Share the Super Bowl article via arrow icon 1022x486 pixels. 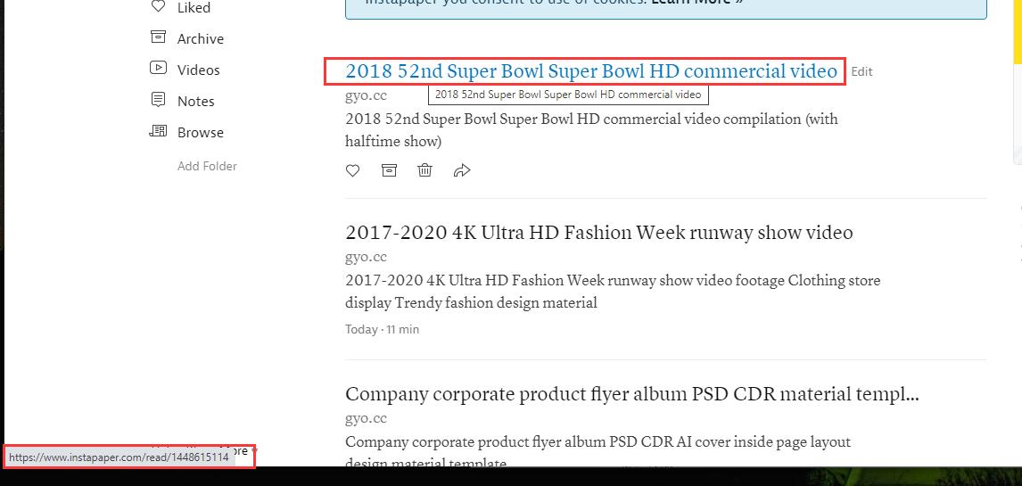point(461,170)
